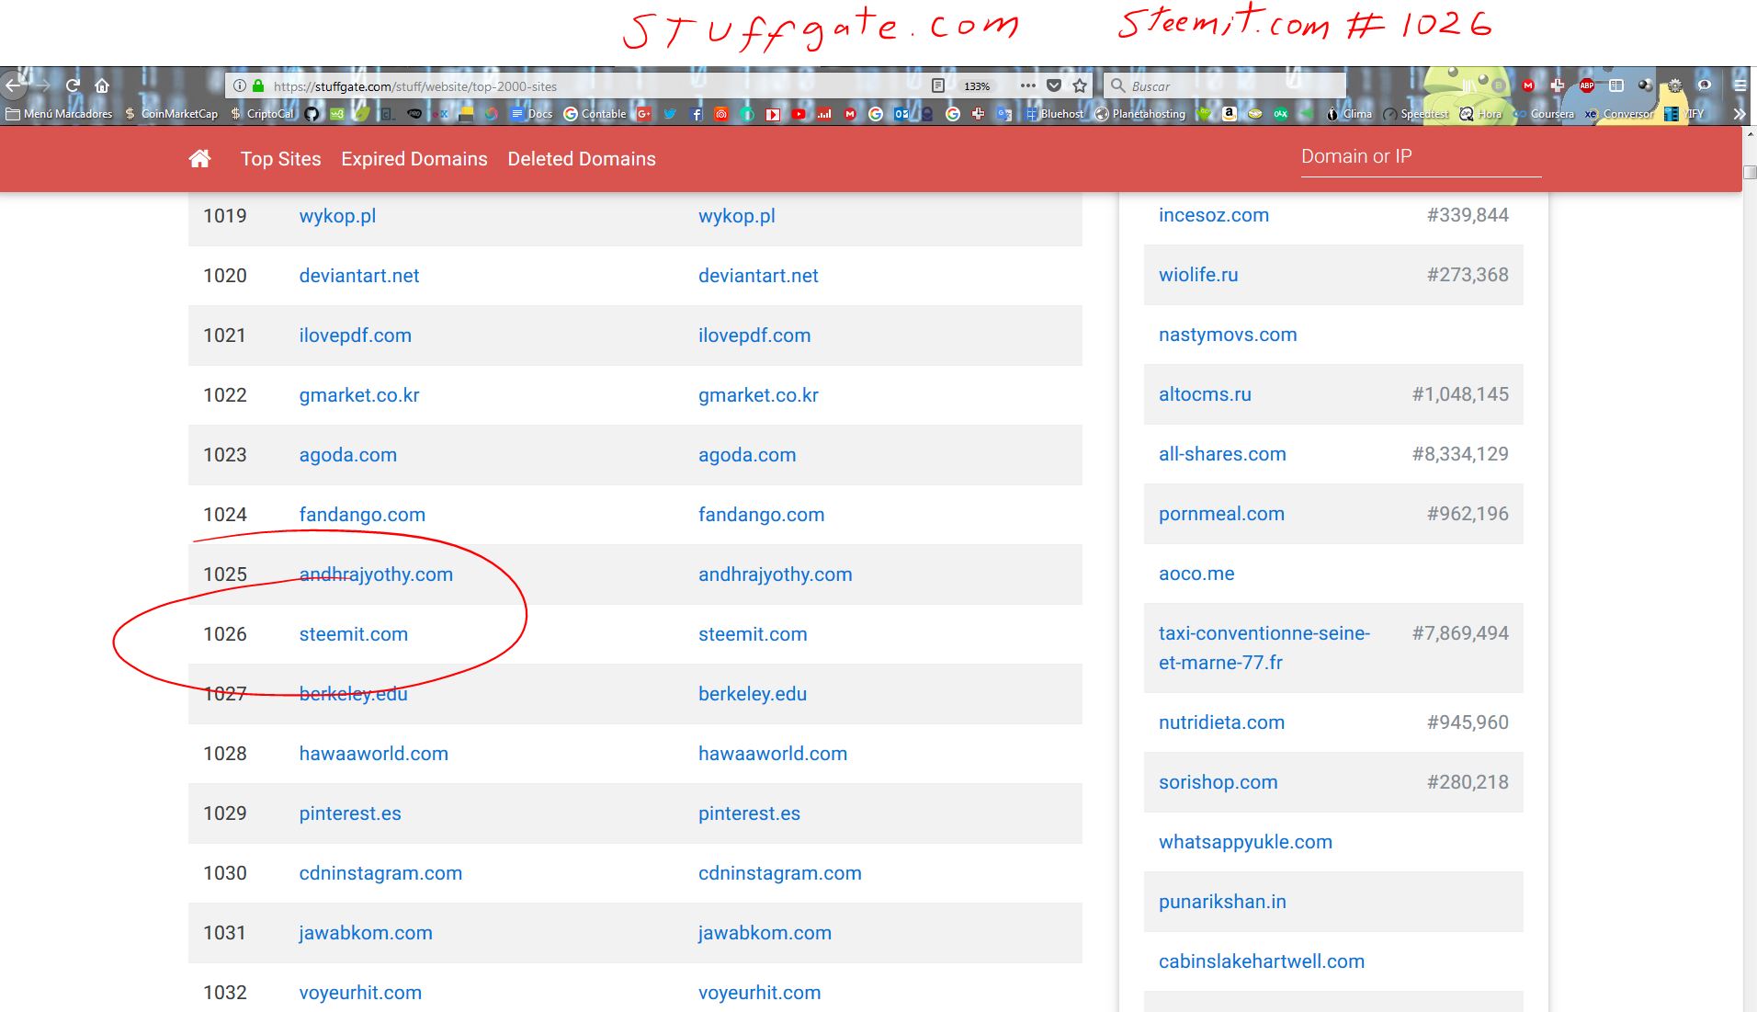The width and height of the screenshot is (1757, 1012).
Task: Open Amazon bookmark icon
Action: (x=1229, y=114)
